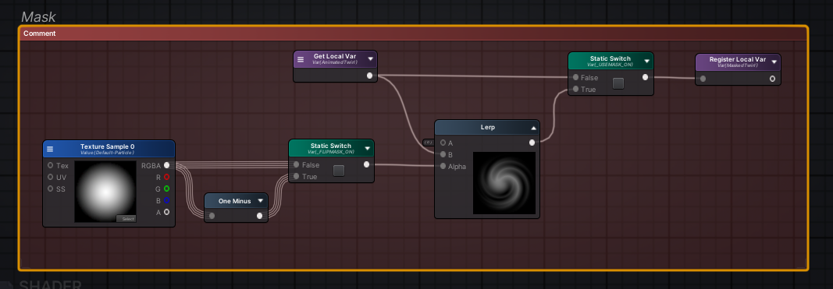This screenshot has width=833, height=289.
Task: Click the Get Local Var hamburger icon
Action: 301,59
